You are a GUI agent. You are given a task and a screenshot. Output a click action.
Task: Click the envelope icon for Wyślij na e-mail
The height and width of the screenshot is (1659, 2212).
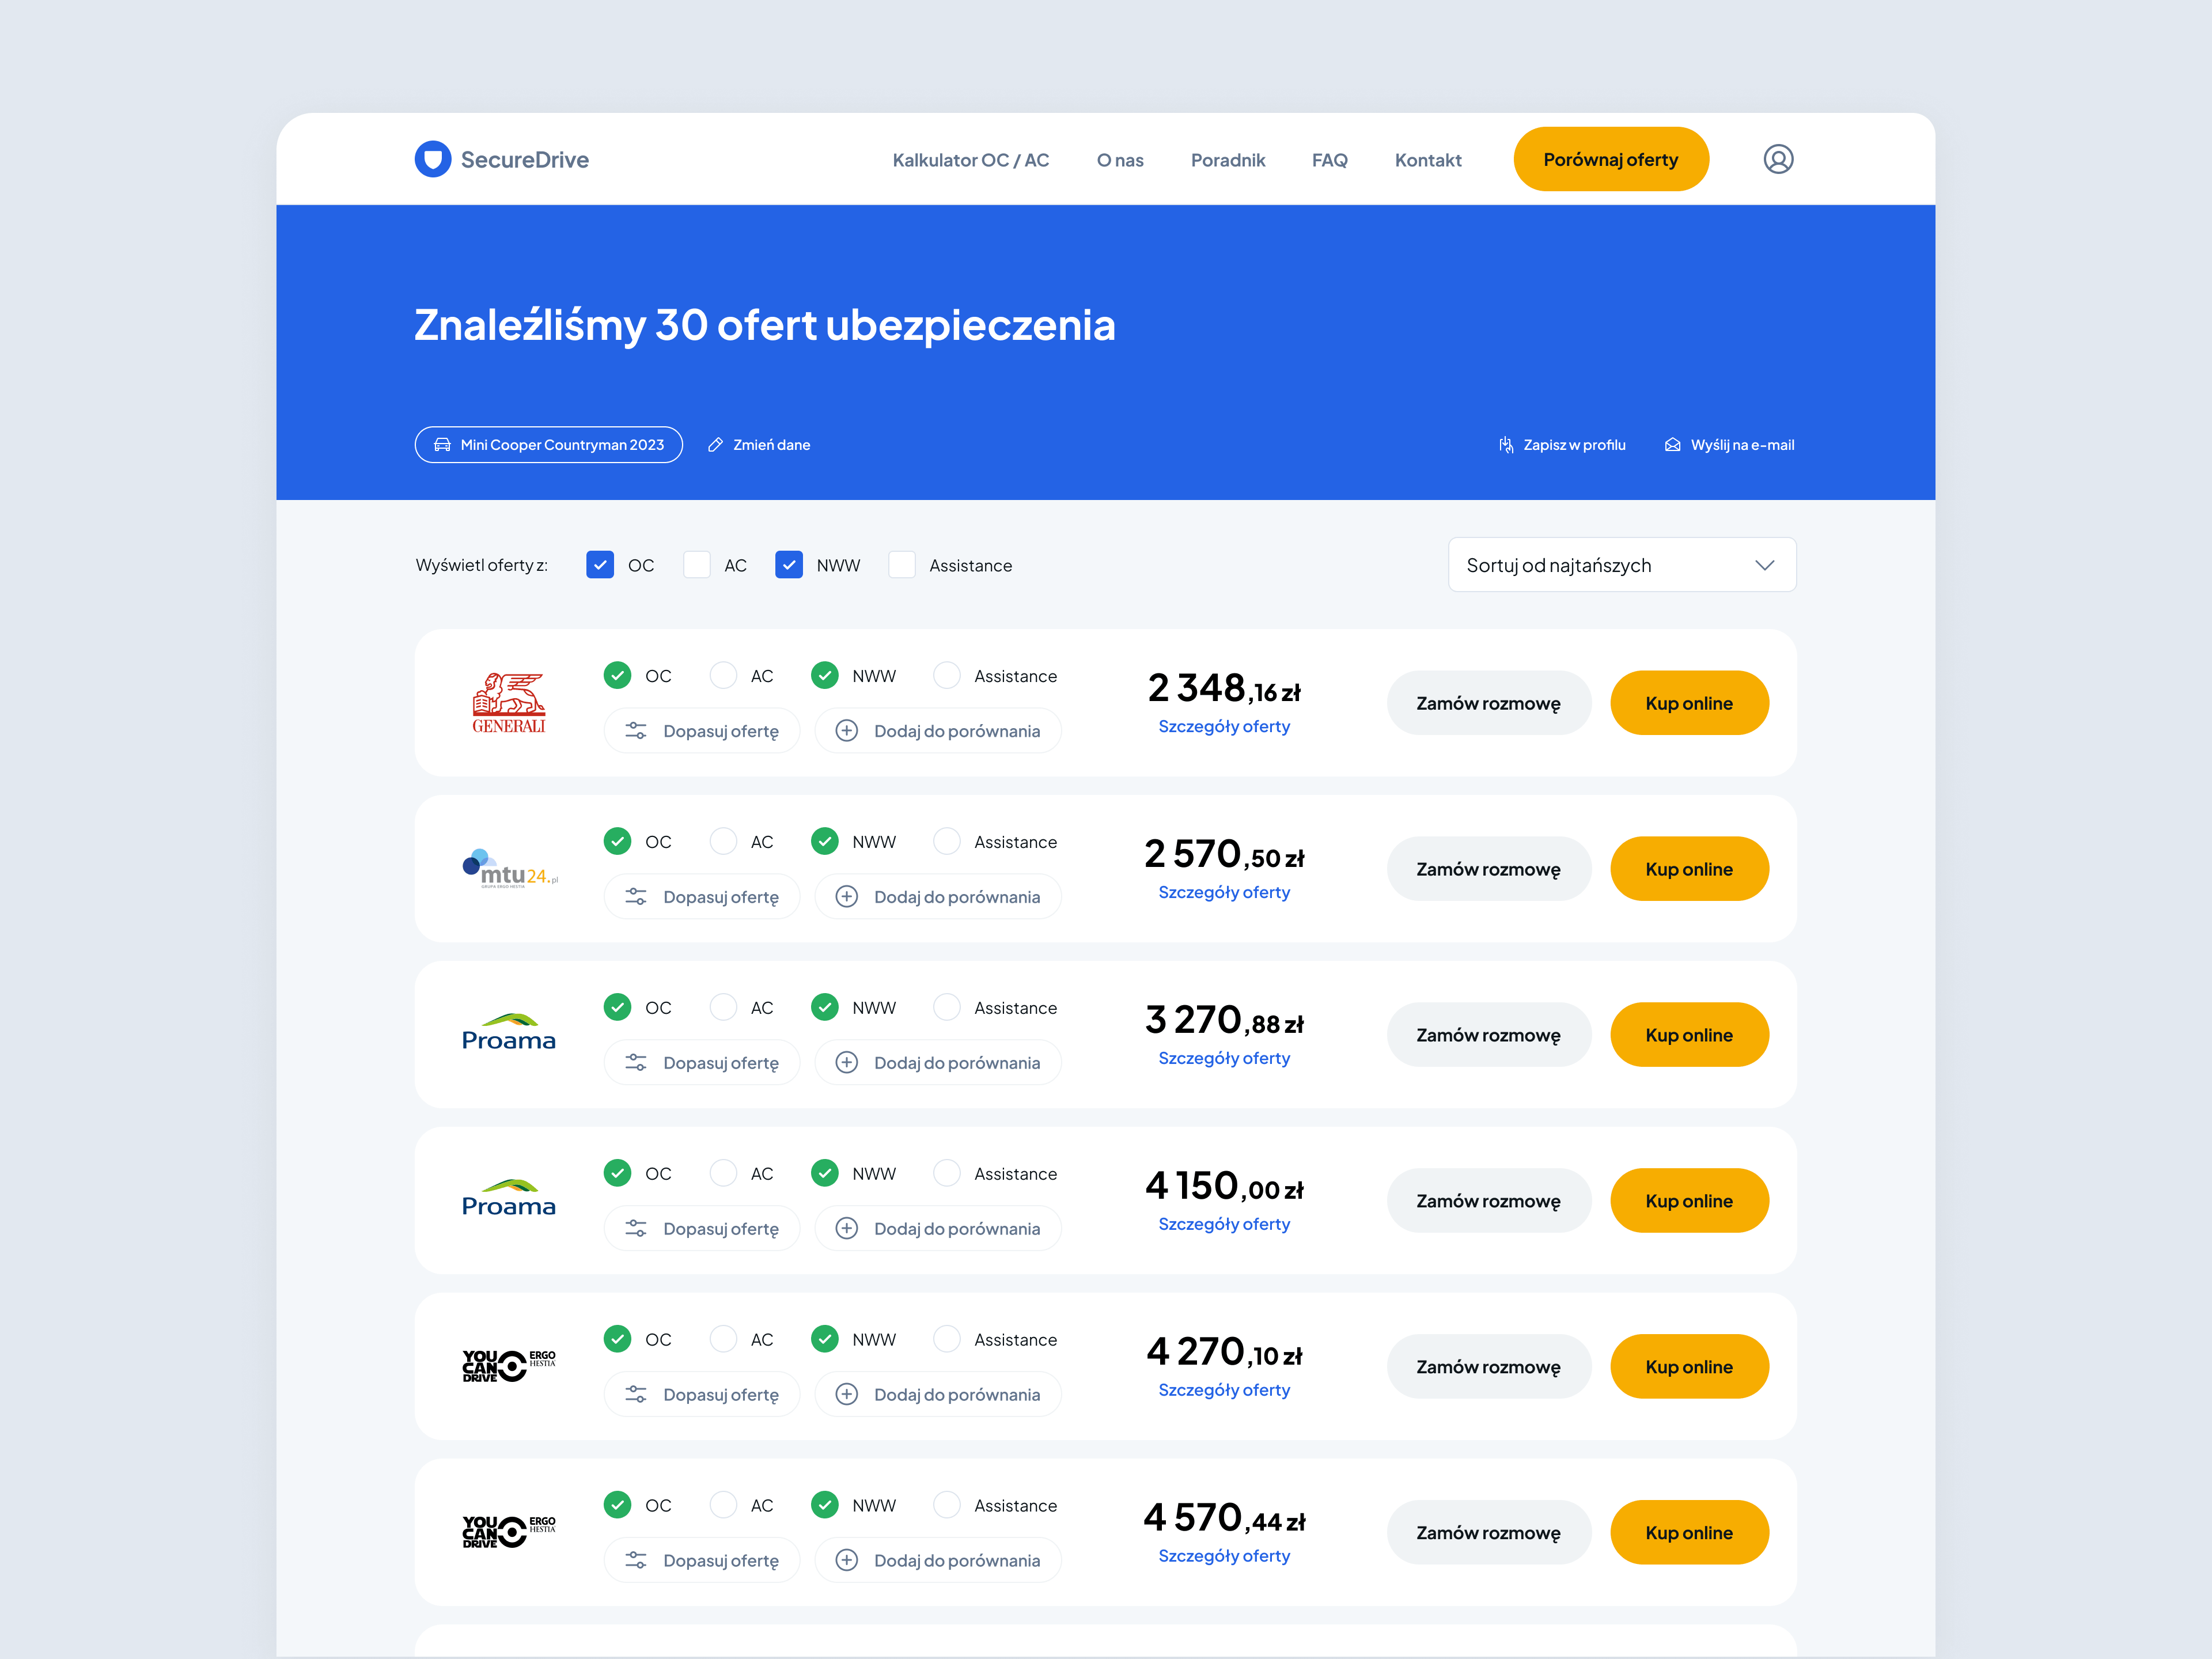coord(1672,445)
